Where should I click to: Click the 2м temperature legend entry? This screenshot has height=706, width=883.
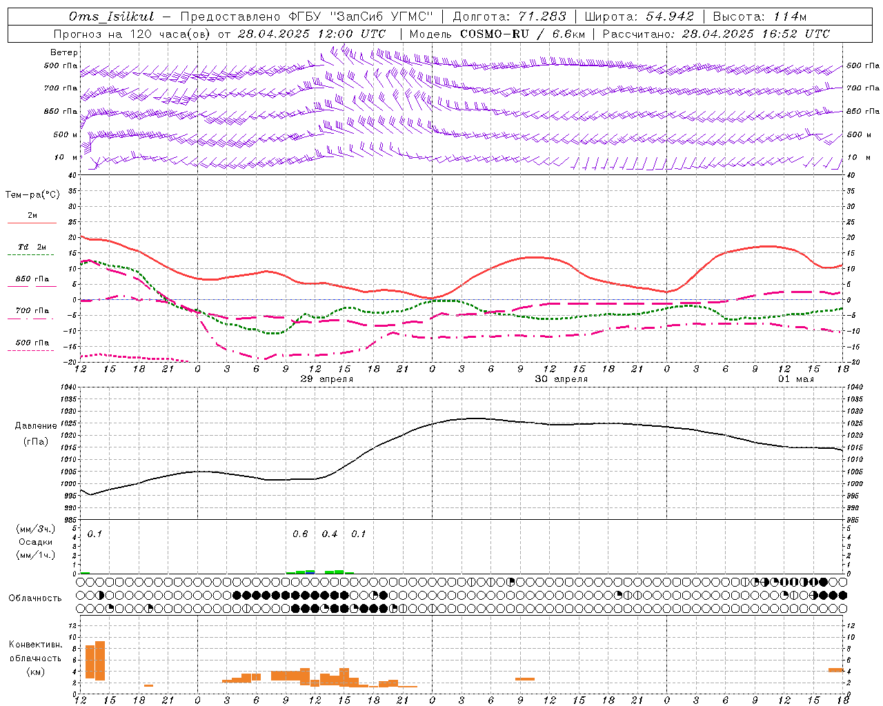(x=32, y=216)
